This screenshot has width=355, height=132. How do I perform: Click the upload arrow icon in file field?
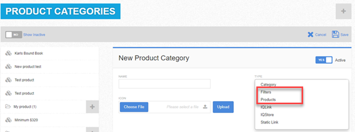[205, 107]
